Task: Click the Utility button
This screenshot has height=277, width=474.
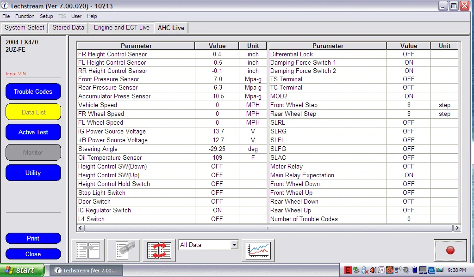Action: (x=33, y=173)
